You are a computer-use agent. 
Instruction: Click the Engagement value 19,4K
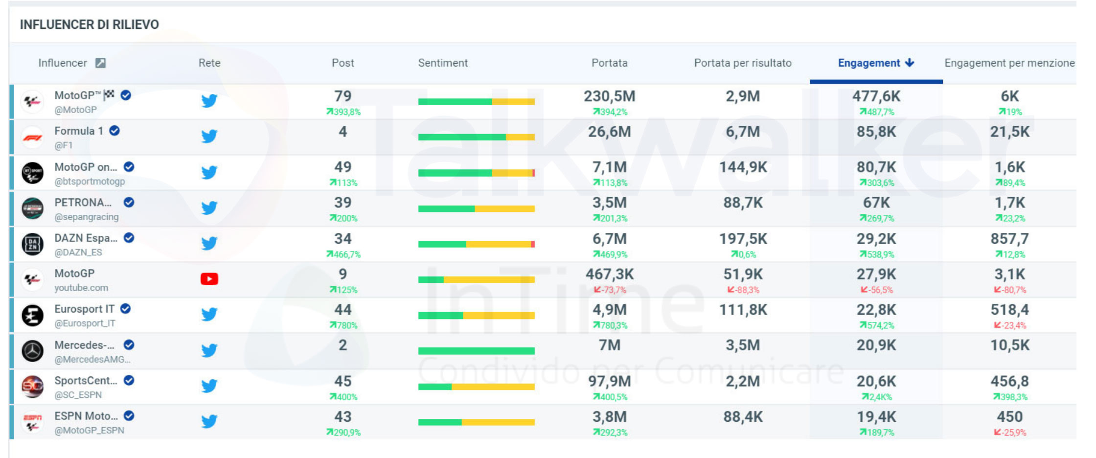click(876, 417)
